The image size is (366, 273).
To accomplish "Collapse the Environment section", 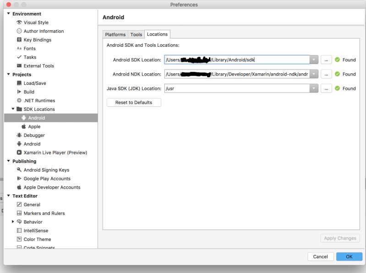I will [8, 14].
